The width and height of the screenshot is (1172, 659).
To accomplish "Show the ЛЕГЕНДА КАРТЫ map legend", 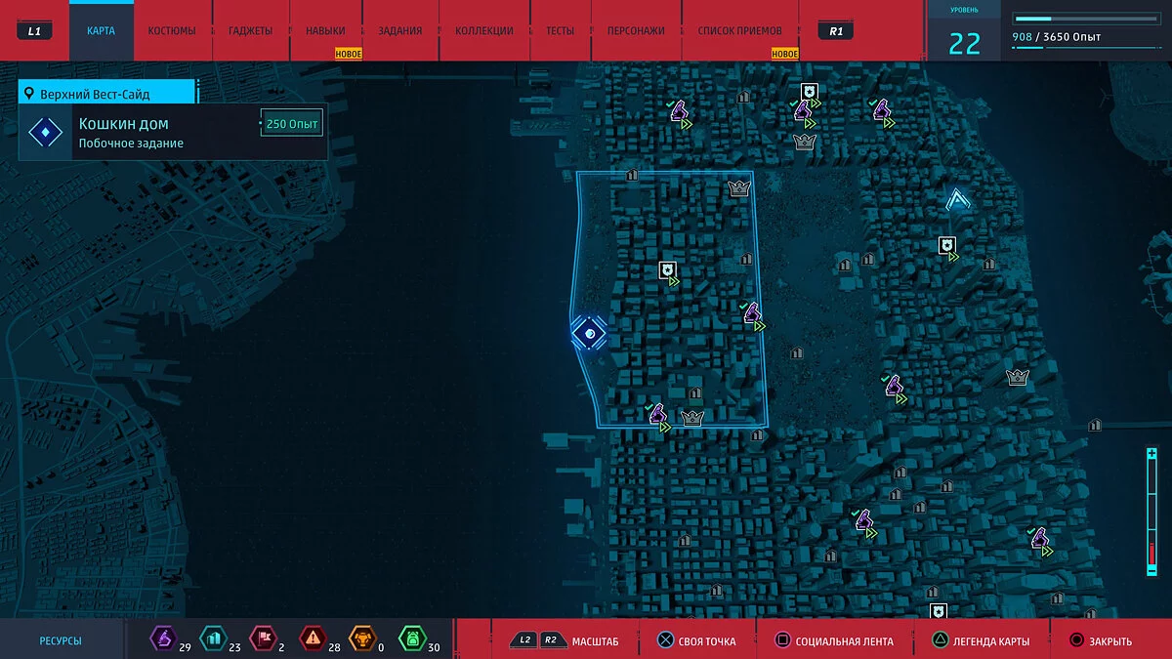I will click(980, 640).
